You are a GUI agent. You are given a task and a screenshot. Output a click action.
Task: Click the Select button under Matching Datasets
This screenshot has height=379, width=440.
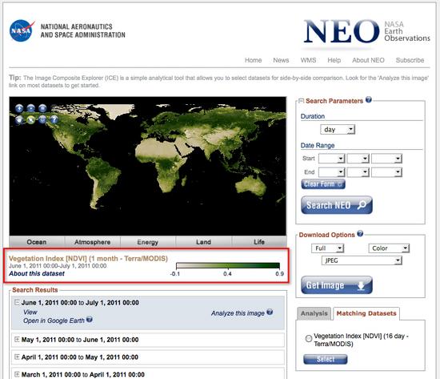click(326, 359)
